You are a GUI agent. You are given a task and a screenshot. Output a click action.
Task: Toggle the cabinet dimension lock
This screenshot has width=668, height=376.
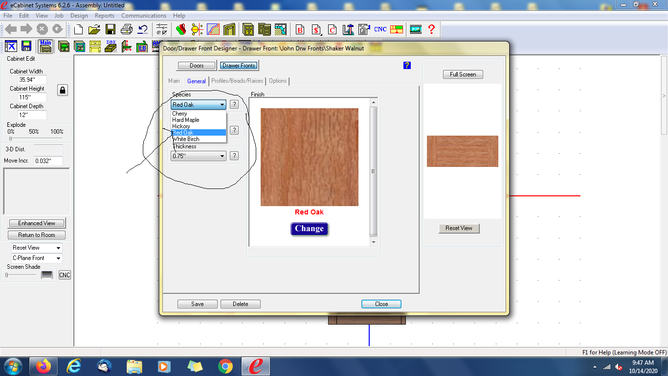63,90
